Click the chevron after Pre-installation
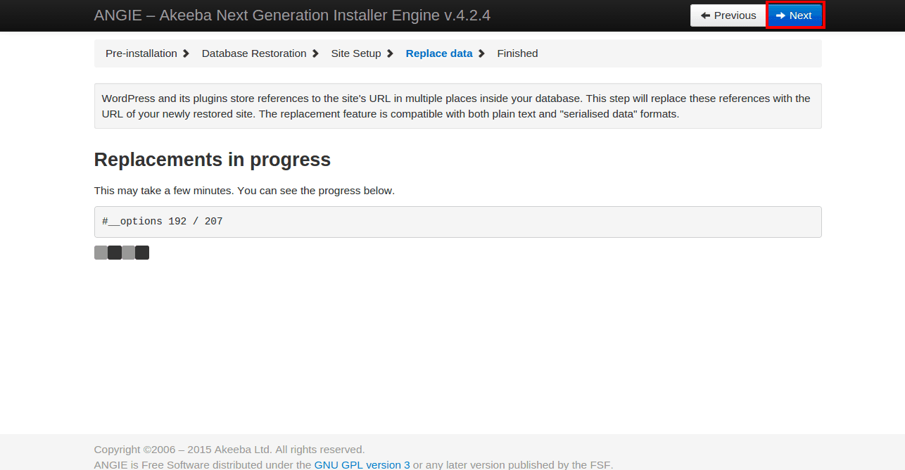Screen dimensions: 905x470 pyautogui.click(x=185, y=53)
